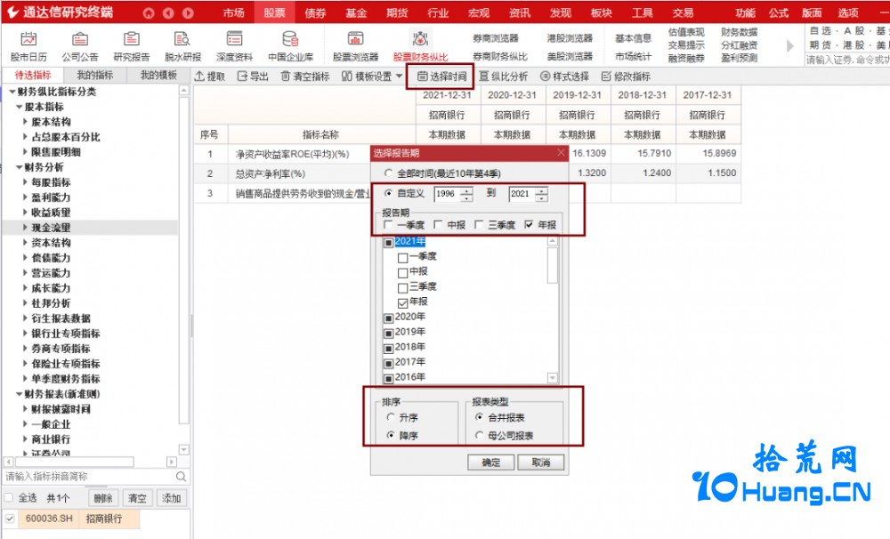
Task: Select the 全部时间 radio option
Action: coord(388,173)
